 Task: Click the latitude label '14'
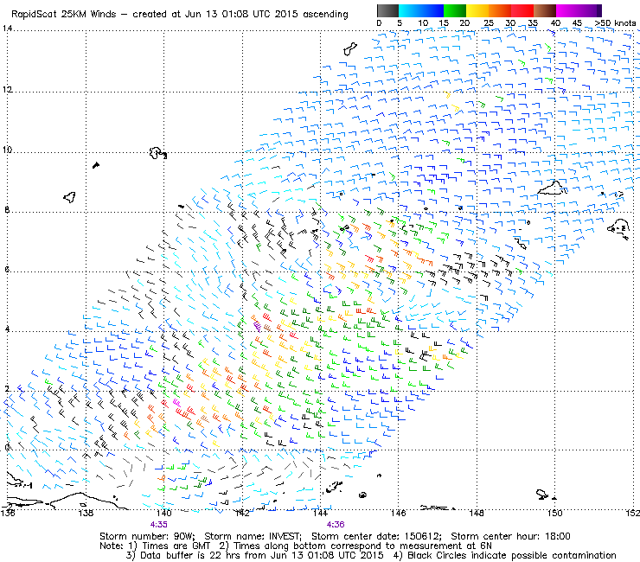(x=7, y=29)
